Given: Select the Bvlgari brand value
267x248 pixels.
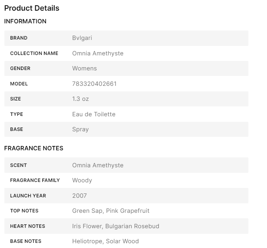Looking at the screenshot, I should click(82, 38).
